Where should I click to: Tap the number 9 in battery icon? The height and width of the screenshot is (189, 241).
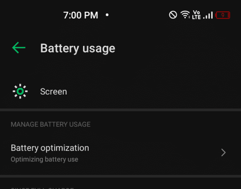tap(223, 15)
